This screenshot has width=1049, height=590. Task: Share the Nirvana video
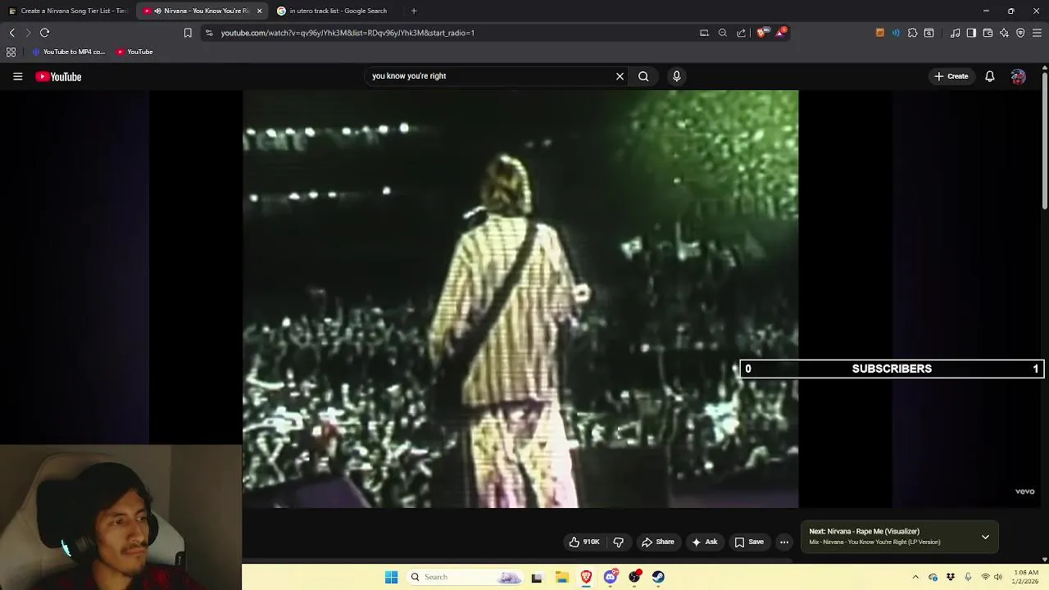click(x=657, y=542)
